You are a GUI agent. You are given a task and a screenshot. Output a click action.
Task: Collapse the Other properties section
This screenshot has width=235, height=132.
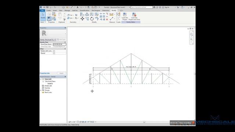65,49
